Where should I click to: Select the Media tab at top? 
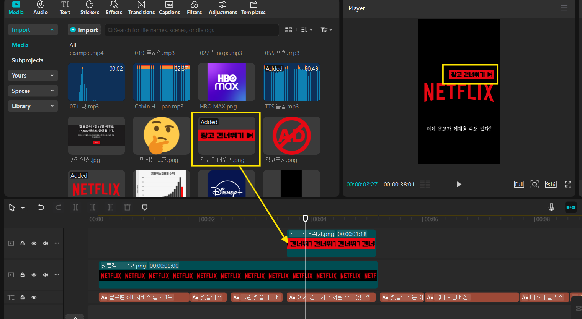coord(16,8)
